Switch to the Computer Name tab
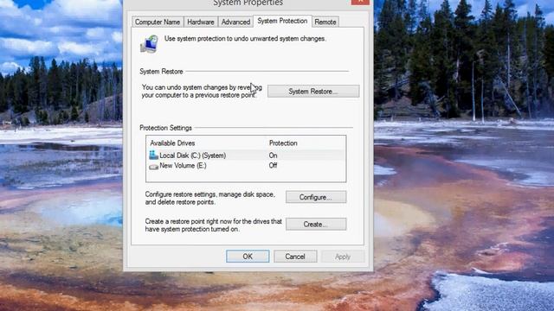The image size is (554, 311). (158, 22)
